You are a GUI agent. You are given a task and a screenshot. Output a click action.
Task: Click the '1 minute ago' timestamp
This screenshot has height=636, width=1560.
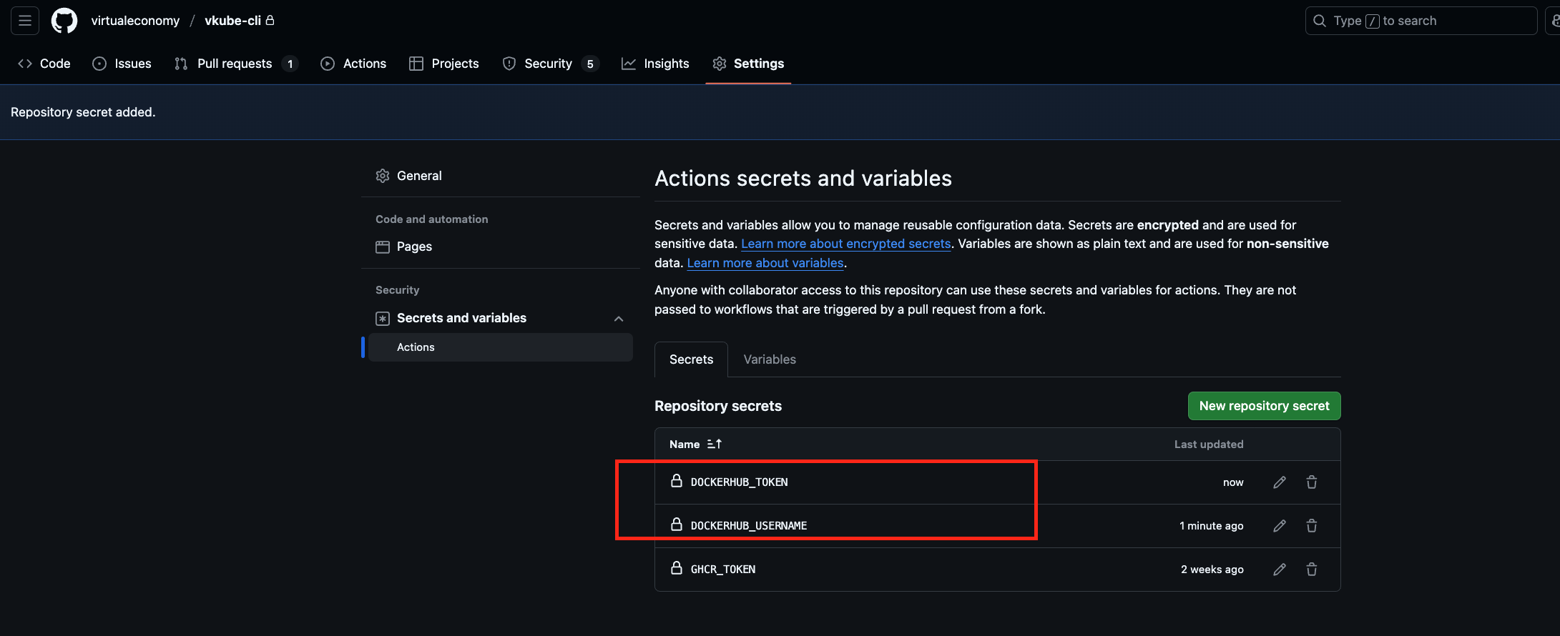pos(1212,526)
